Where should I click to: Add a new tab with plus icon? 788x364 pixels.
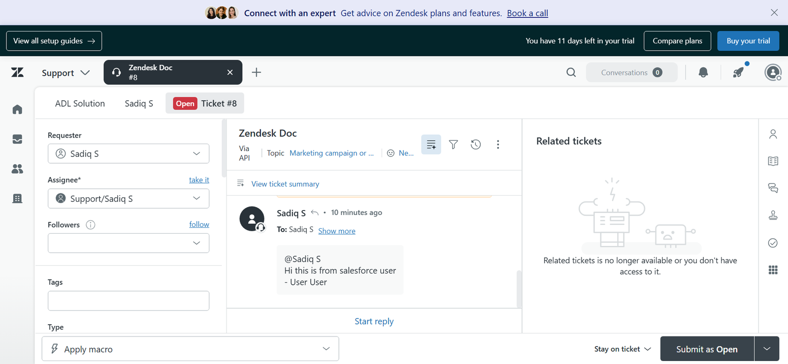[256, 72]
